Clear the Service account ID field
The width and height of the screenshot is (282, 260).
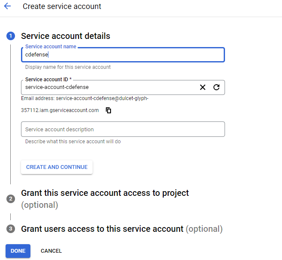coord(203,87)
